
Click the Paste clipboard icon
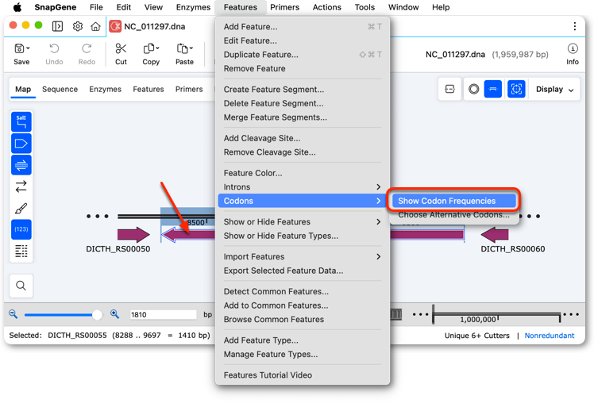(x=182, y=48)
